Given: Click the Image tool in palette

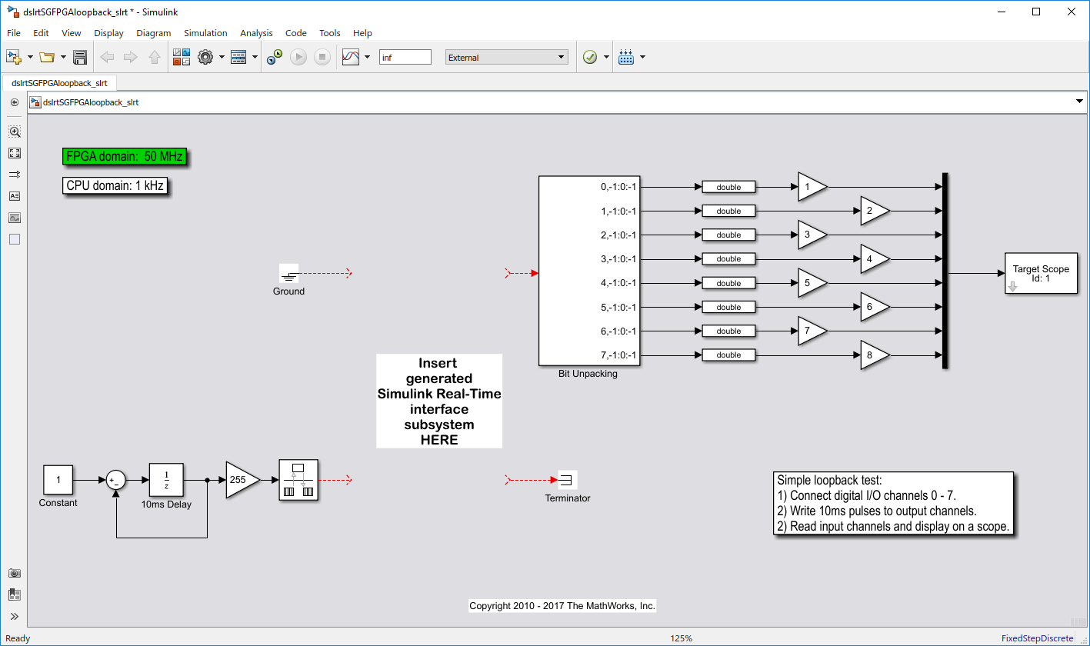Looking at the screenshot, I should [x=15, y=218].
